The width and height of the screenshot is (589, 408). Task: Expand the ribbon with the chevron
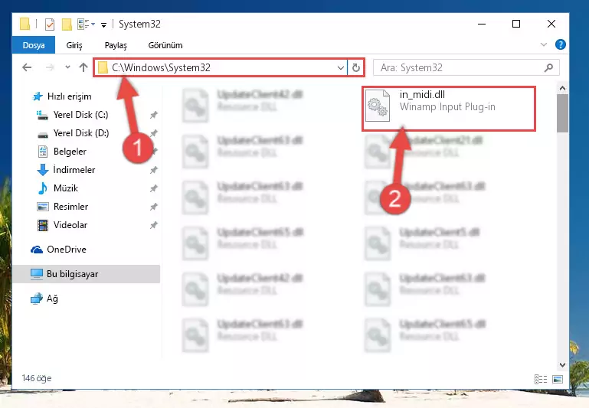543,44
